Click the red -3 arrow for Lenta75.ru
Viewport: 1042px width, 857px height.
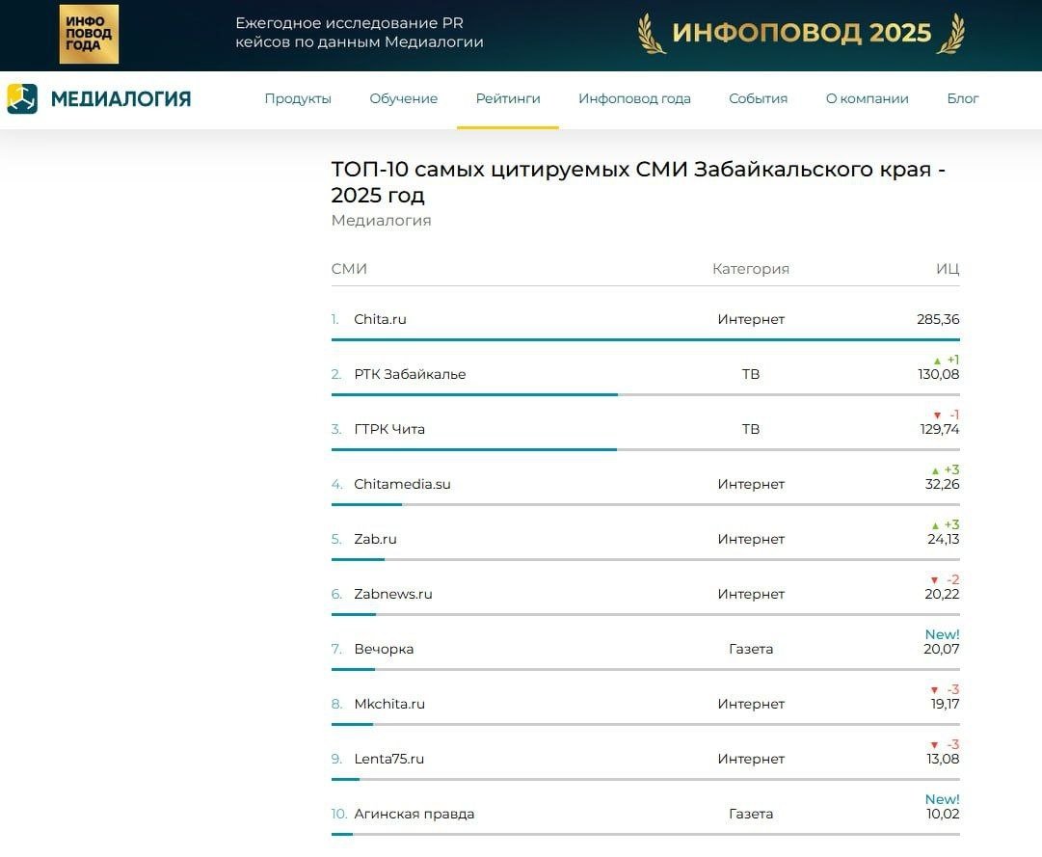pyautogui.click(x=944, y=743)
